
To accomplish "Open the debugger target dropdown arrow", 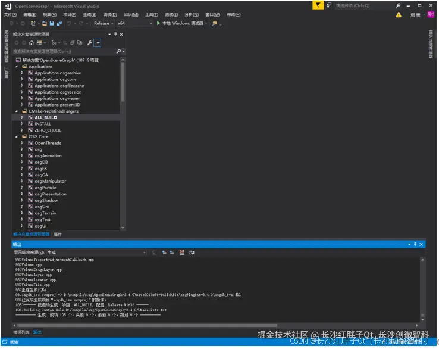I will (x=206, y=23).
